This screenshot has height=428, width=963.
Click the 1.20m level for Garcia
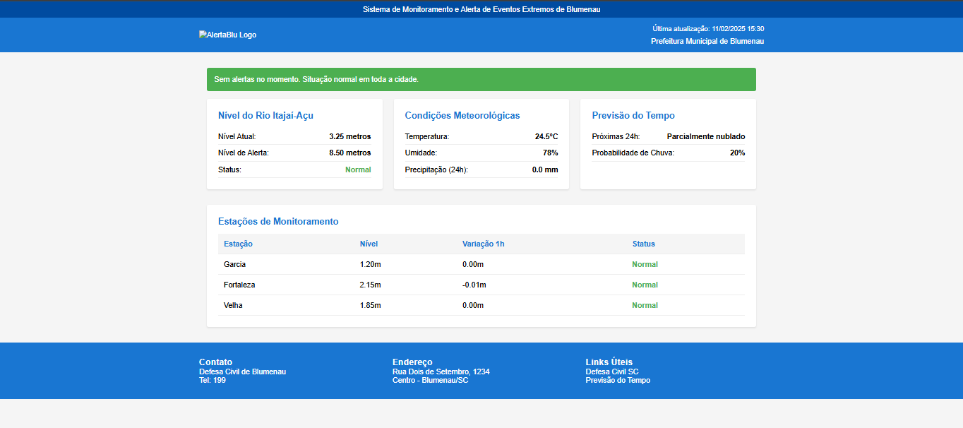[370, 264]
